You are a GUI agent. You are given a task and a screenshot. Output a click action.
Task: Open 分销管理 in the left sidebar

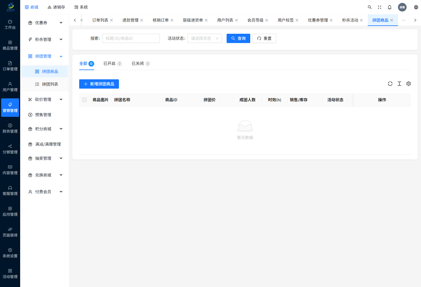(10, 149)
